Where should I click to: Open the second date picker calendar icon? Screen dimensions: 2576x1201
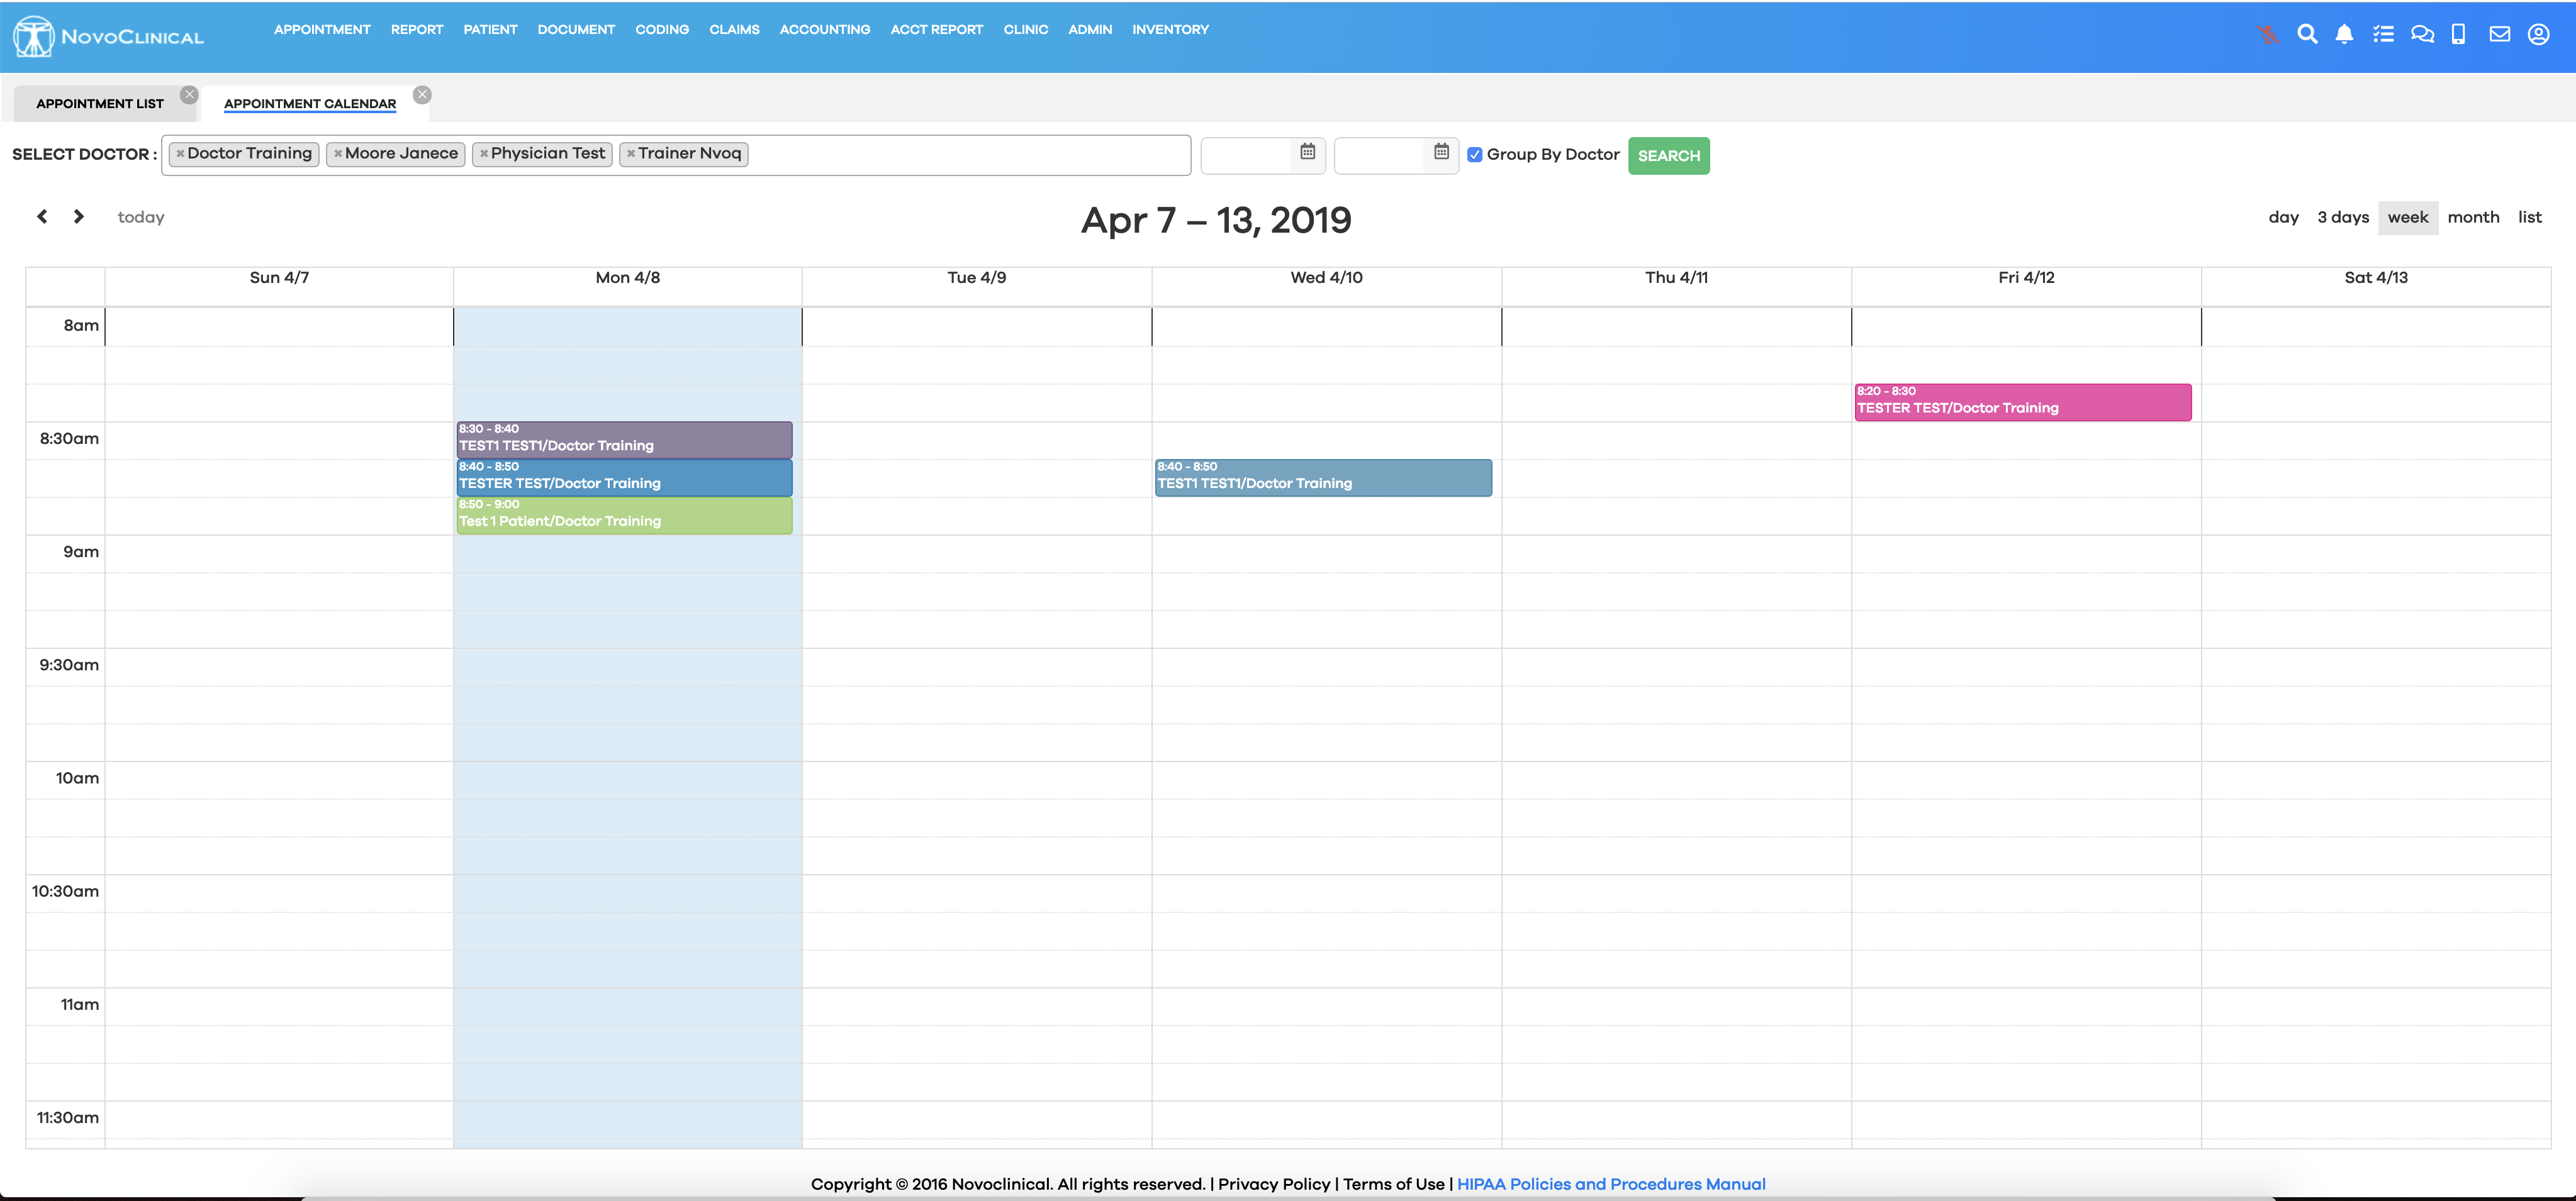(x=1441, y=152)
